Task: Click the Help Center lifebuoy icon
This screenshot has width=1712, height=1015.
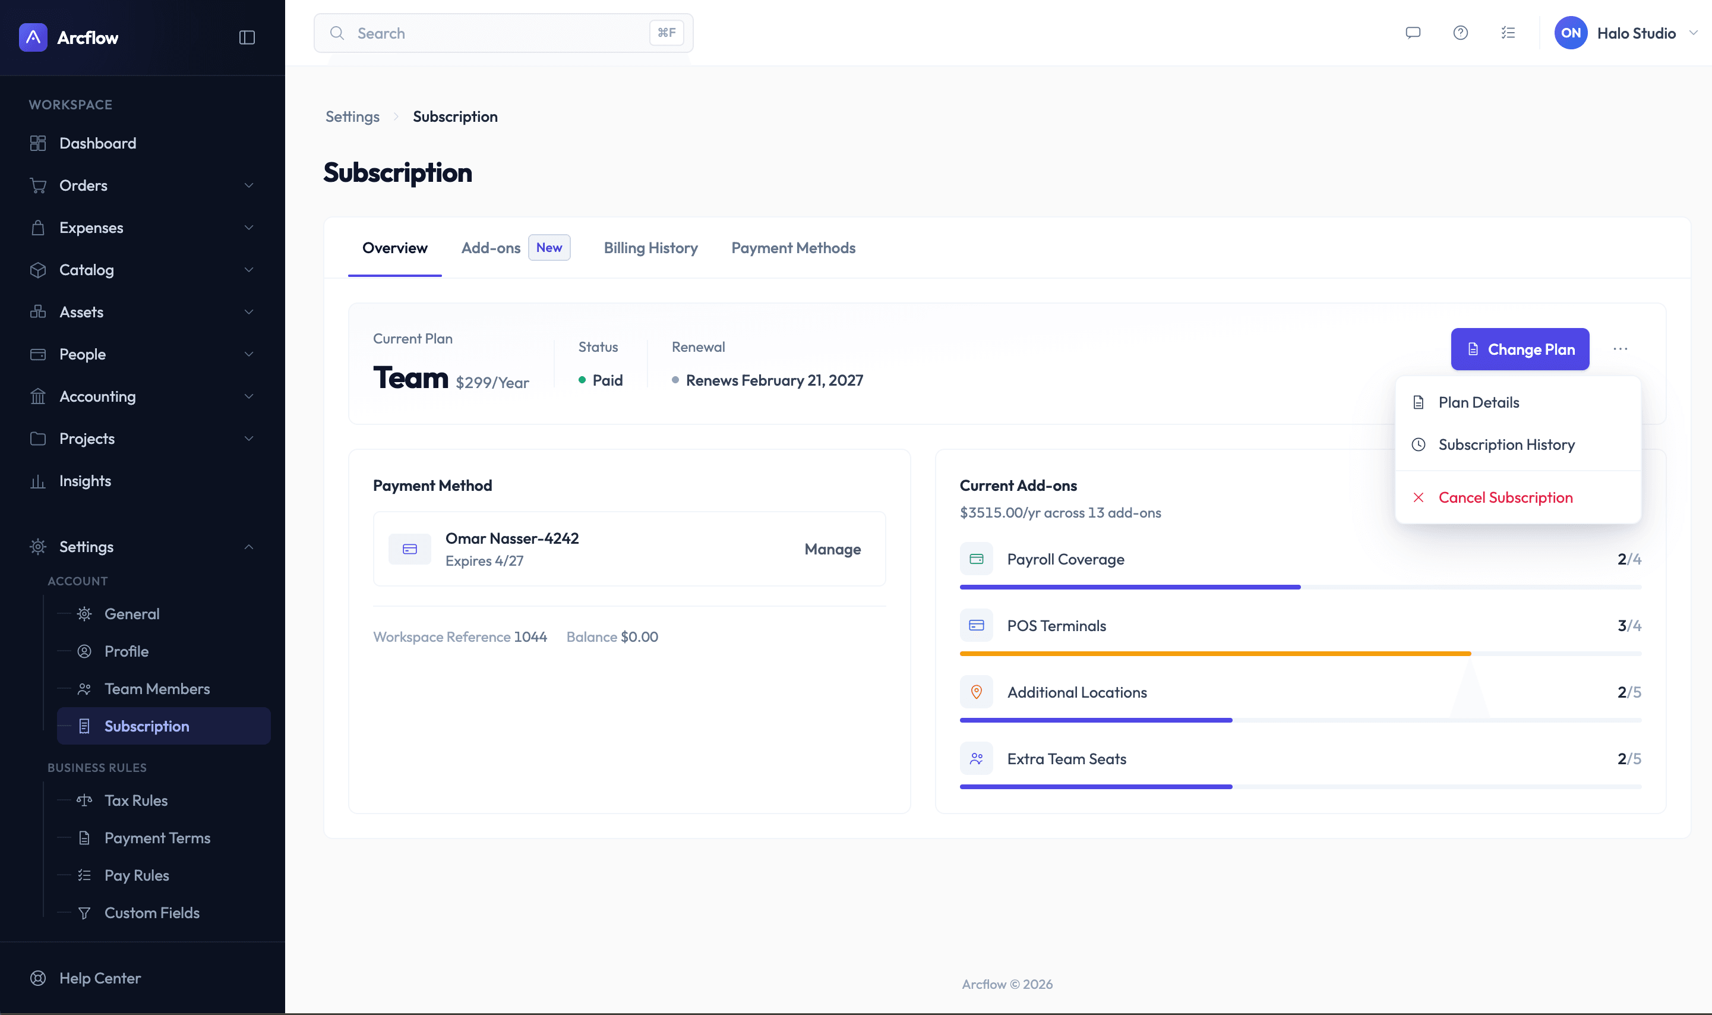Action: [x=38, y=978]
